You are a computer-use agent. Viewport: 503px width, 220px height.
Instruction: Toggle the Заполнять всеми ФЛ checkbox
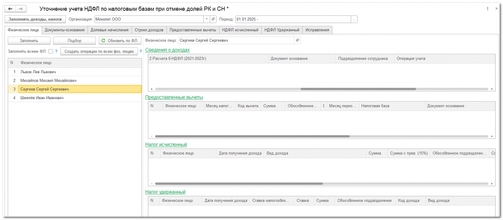[51, 51]
